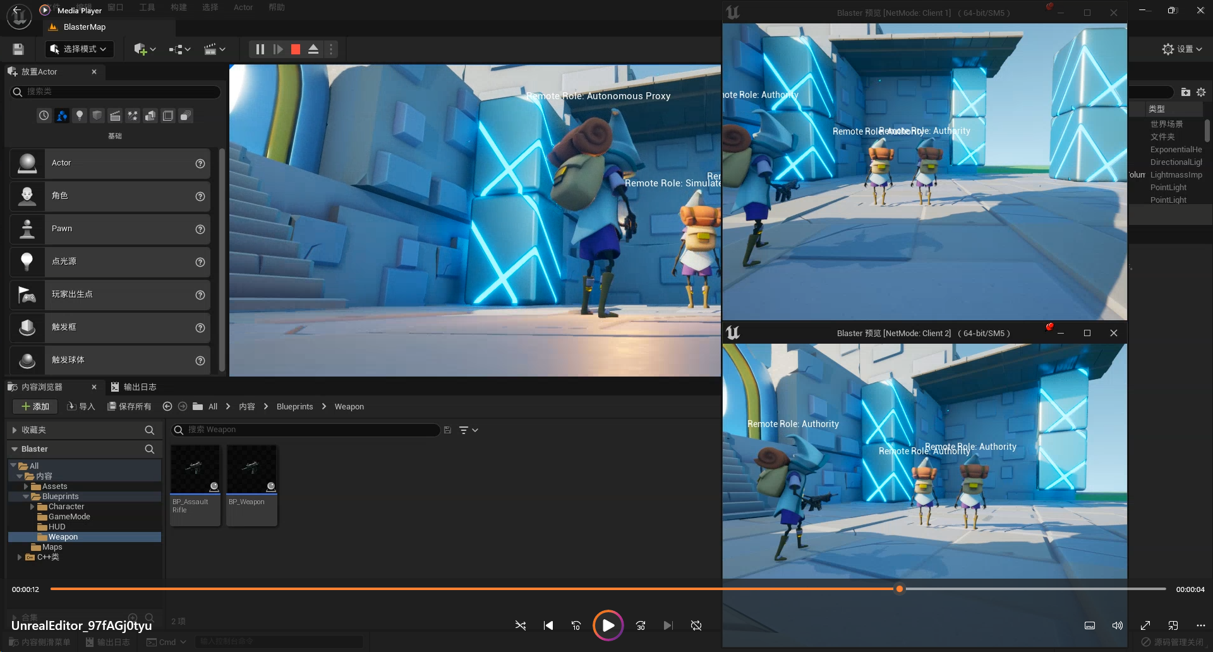Click the 添加 add button
The width and height of the screenshot is (1213, 652).
(x=35, y=407)
